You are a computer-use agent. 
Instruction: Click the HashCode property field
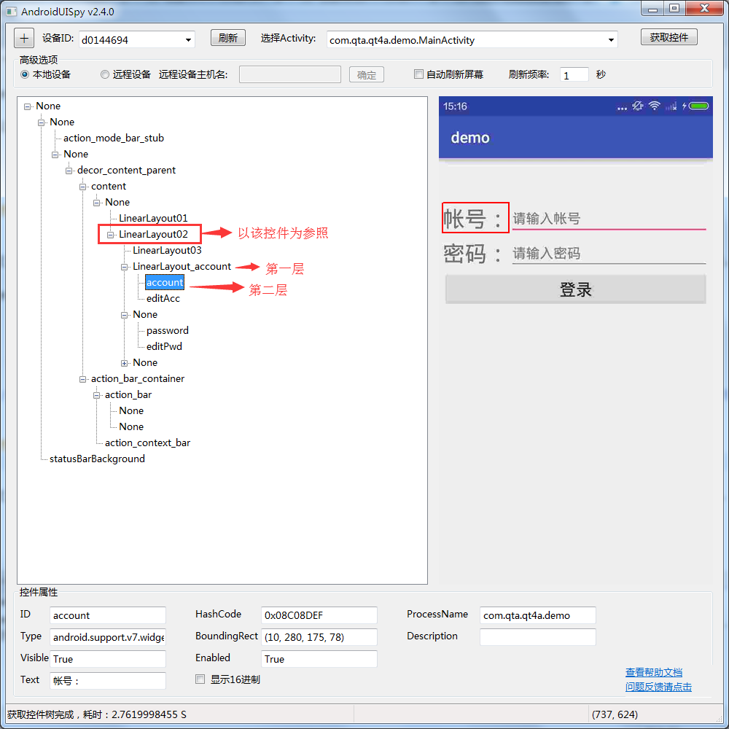pyautogui.click(x=319, y=615)
